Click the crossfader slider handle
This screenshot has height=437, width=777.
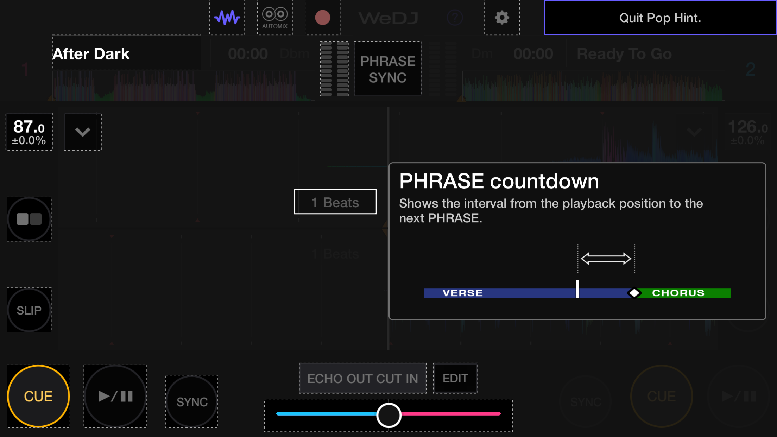click(x=388, y=415)
